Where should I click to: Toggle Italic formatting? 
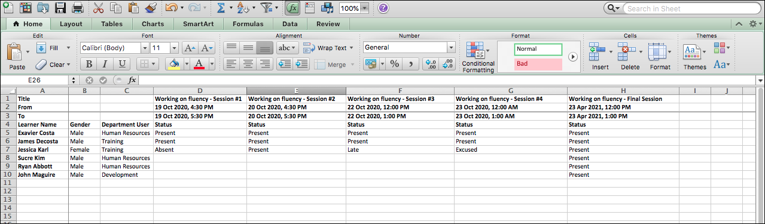(105, 65)
